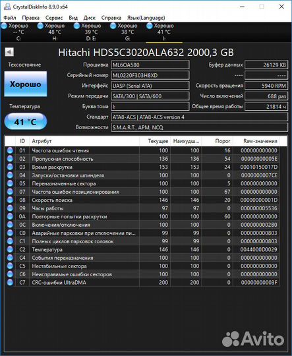Click the power-on count 688 раз
Image resolution: width=292 pixels, height=356 pixels.
266,96
